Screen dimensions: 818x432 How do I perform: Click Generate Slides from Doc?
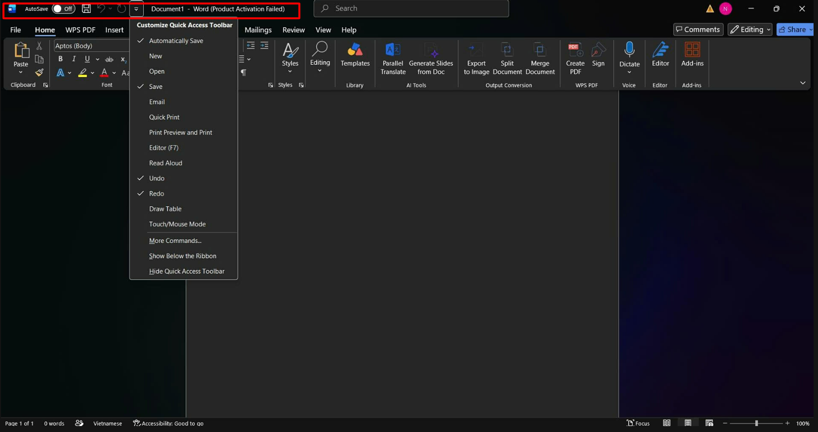coord(431,59)
